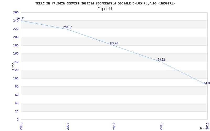
Task: Click the 200 y-axis tick label
Action: coord(16,37)
